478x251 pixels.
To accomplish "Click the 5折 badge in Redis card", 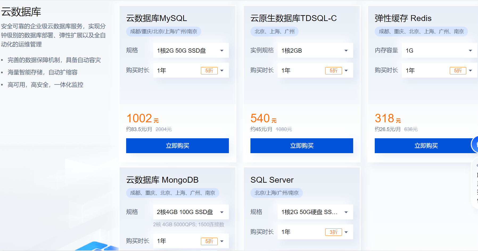I will (x=458, y=70).
